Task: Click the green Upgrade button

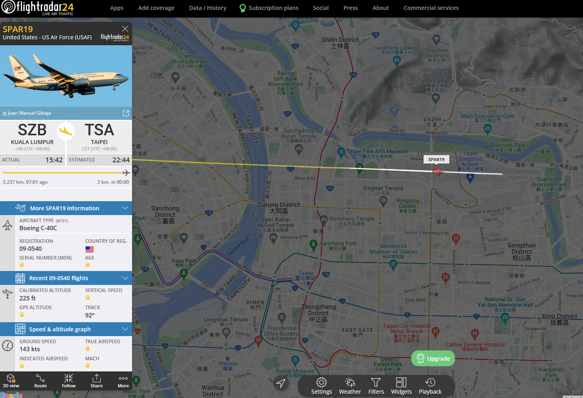Action: (x=433, y=358)
